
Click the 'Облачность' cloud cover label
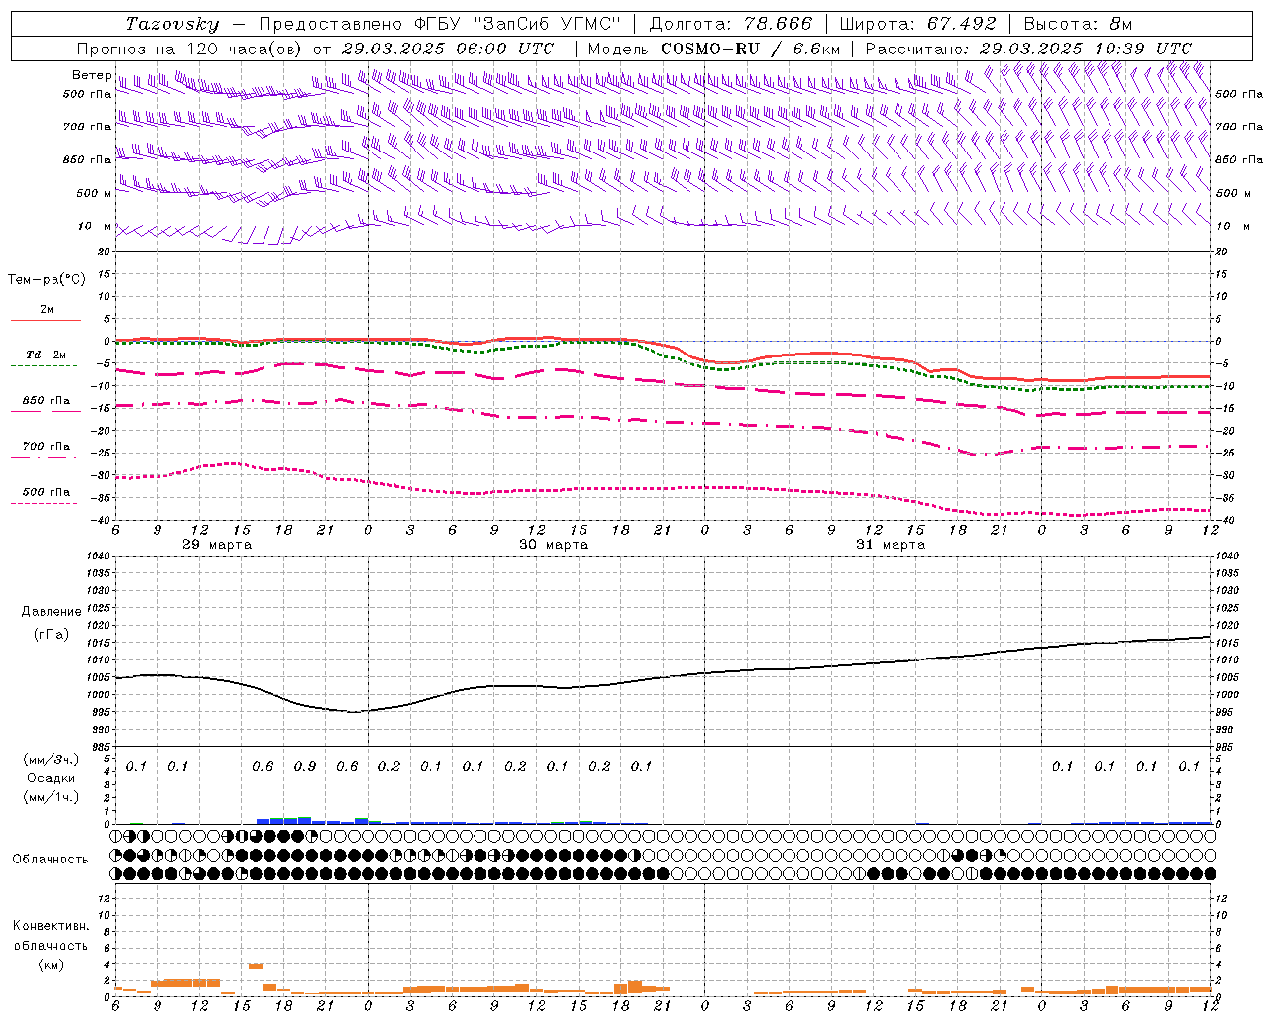[x=51, y=860]
